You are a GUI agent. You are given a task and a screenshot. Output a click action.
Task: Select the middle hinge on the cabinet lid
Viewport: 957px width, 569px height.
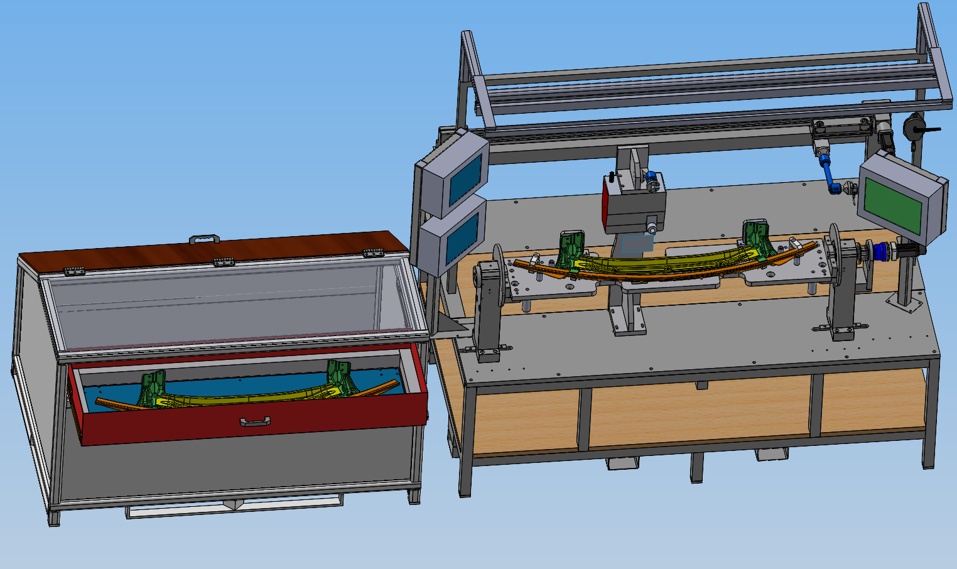pyautogui.click(x=224, y=262)
